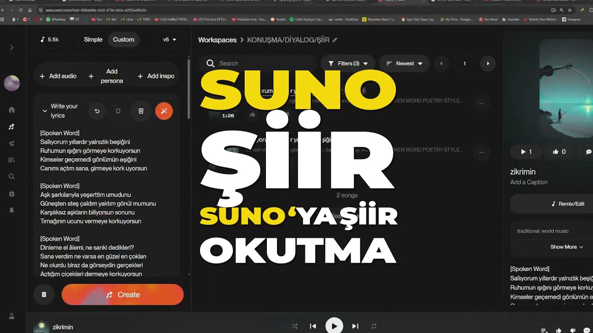Generate lyrics with the orange magic wand
Viewport: 593px width, 333px height.
(164, 111)
